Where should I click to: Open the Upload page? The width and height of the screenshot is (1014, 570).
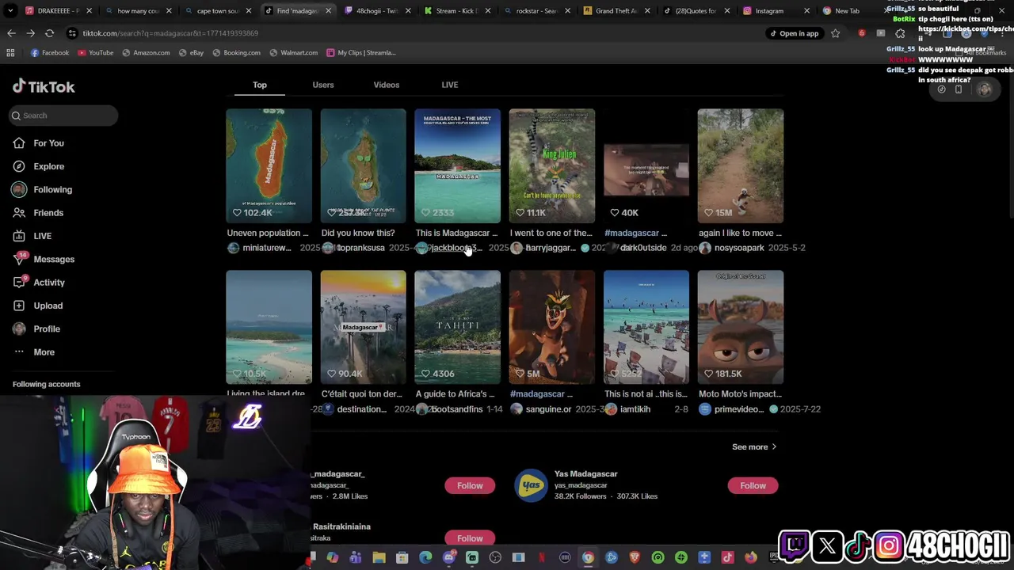click(37, 306)
